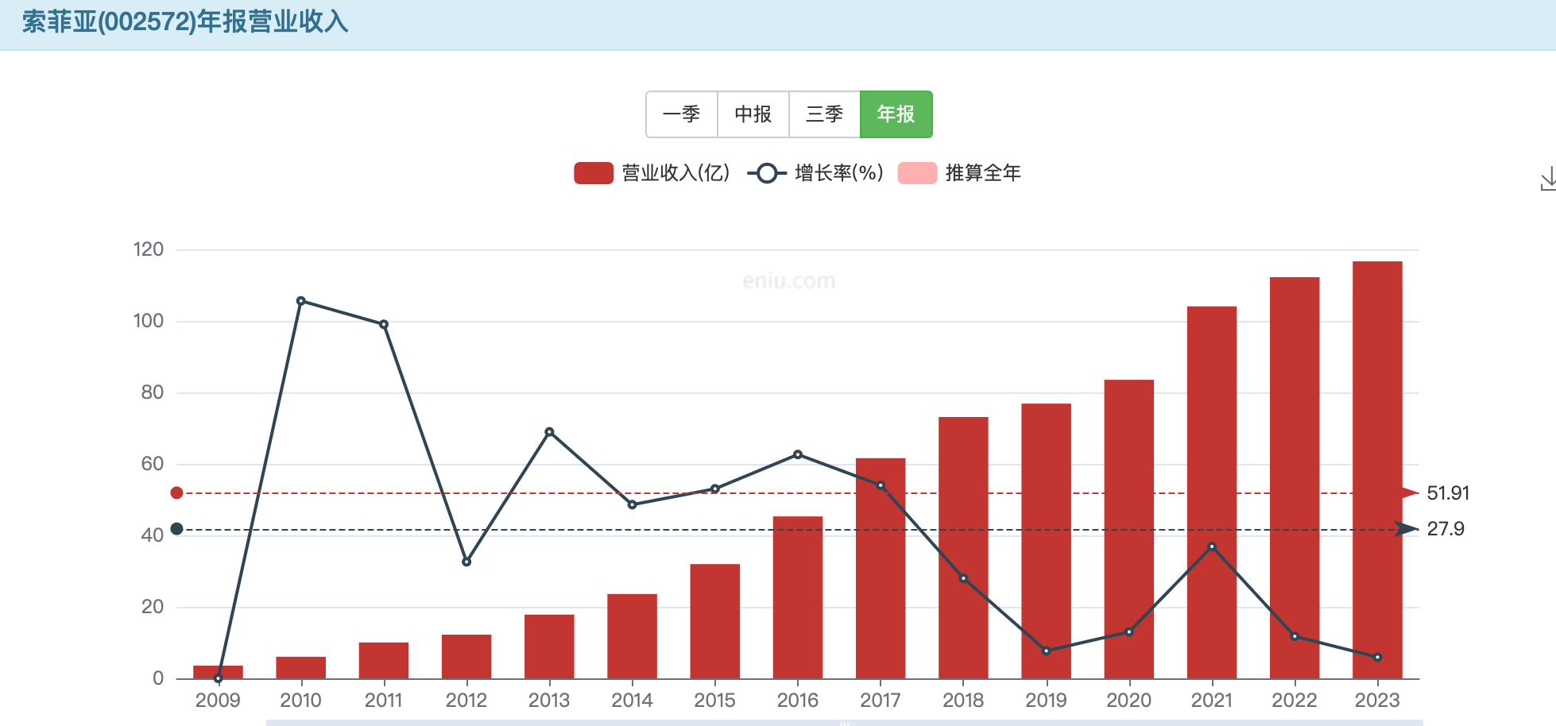Click the 2014 growth rate data point
The image size is (1556, 726).
click(x=633, y=504)
